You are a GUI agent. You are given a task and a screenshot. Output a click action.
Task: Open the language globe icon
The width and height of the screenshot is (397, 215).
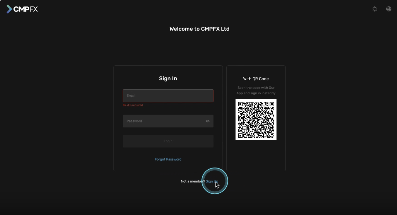tap(388, 9)
